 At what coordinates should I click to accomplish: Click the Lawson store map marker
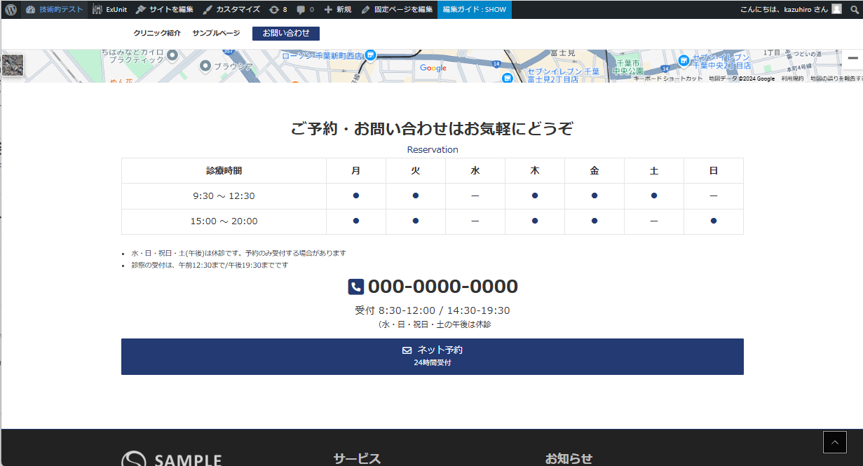[x=370, y=55]
